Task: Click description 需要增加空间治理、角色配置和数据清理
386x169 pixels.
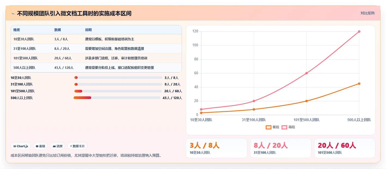Action: 114,49
